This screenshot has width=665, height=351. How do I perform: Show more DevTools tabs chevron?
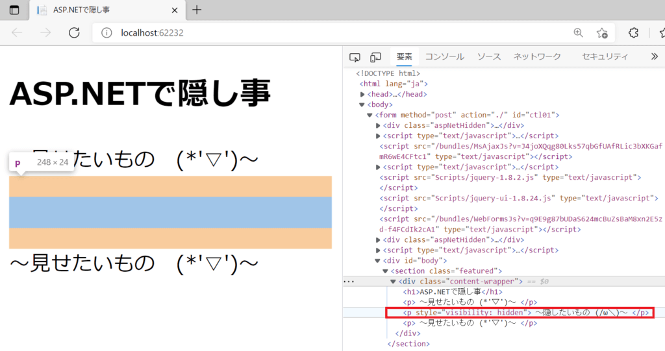[x=655, y=56]
